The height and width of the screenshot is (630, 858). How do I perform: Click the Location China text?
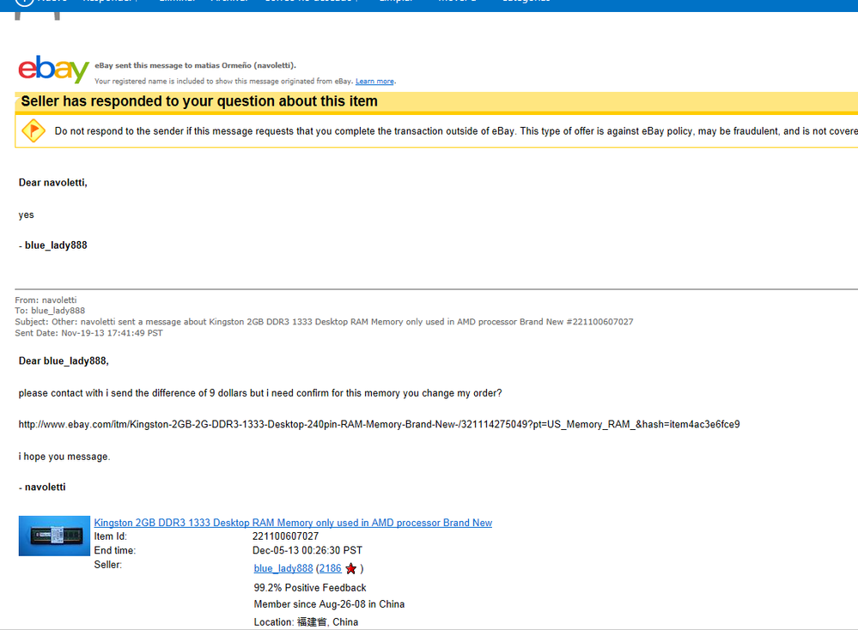click(x=306, y=621)
